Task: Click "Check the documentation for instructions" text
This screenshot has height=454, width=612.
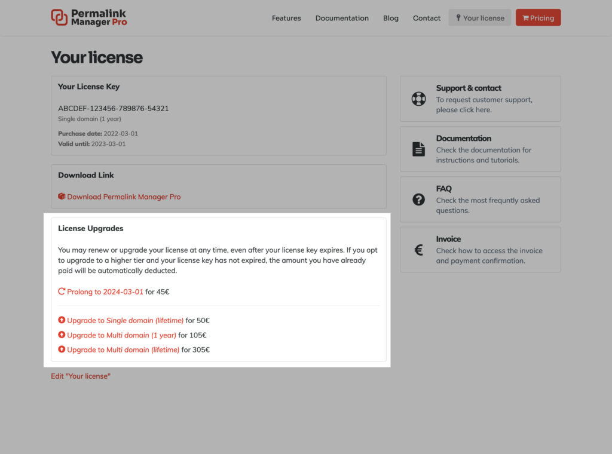Action: (x=484, y=155)
